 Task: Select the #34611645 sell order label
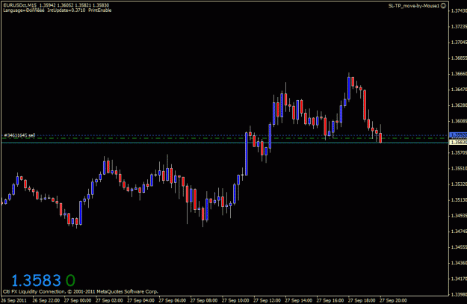point(19,135)
